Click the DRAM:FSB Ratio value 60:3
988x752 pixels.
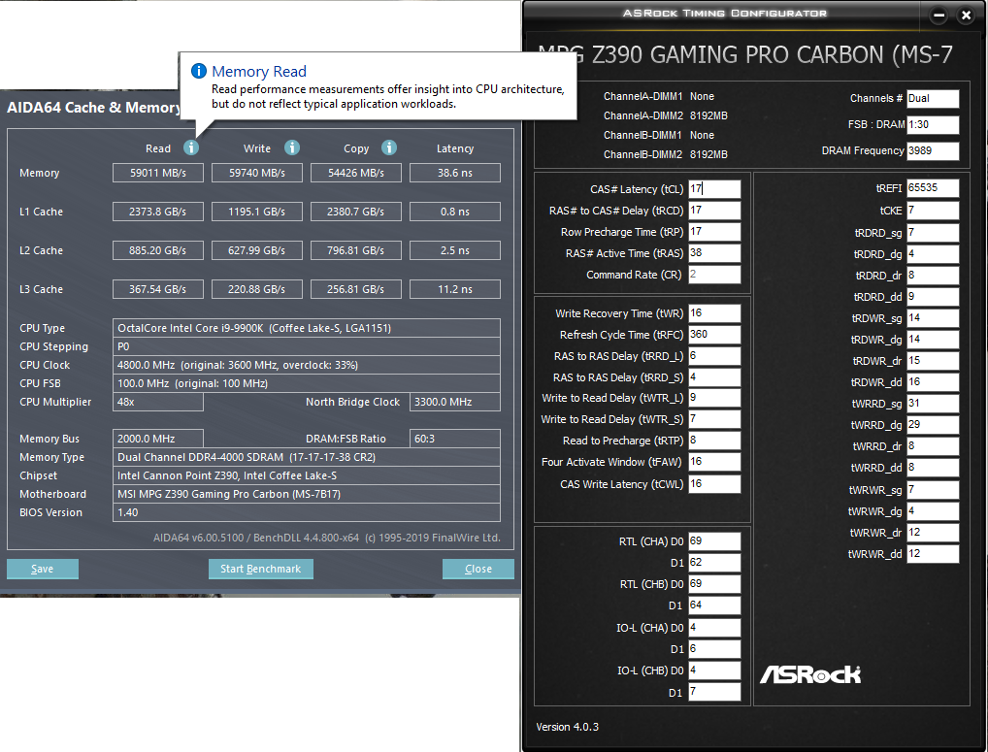click(x=455, y=439)
